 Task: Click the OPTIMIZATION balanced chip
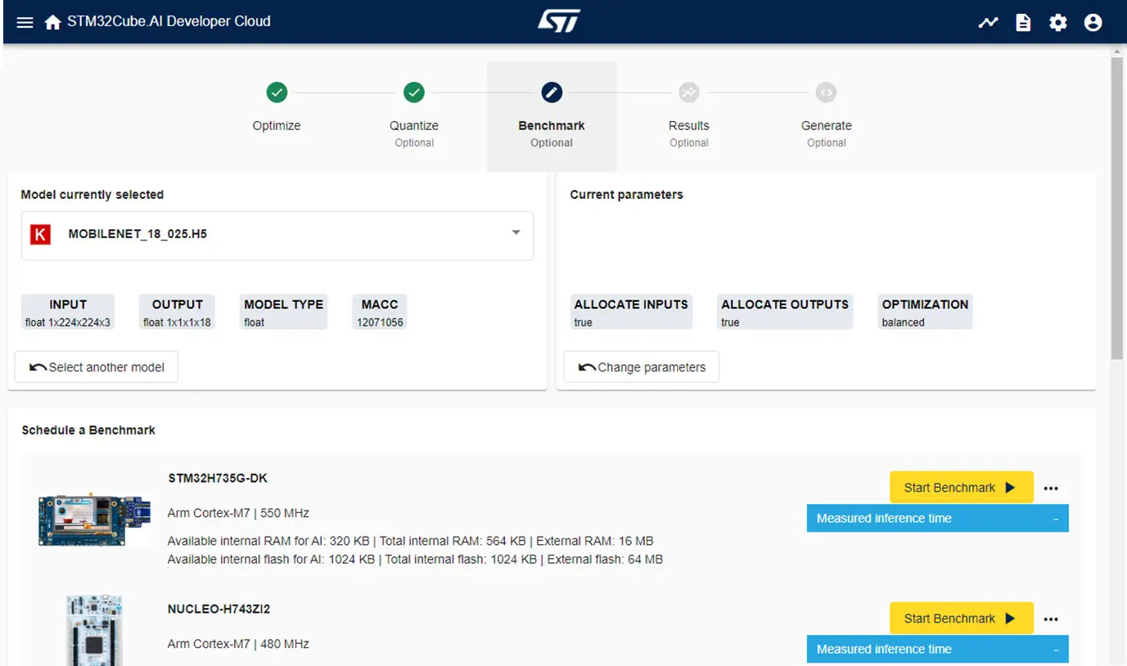(925, 313)
